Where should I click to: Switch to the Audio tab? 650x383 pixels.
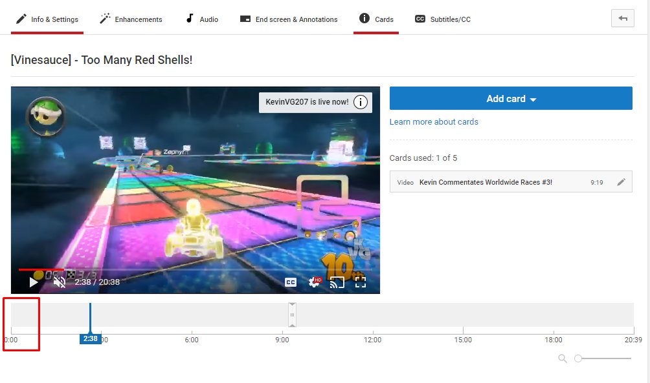click(202, 19)
